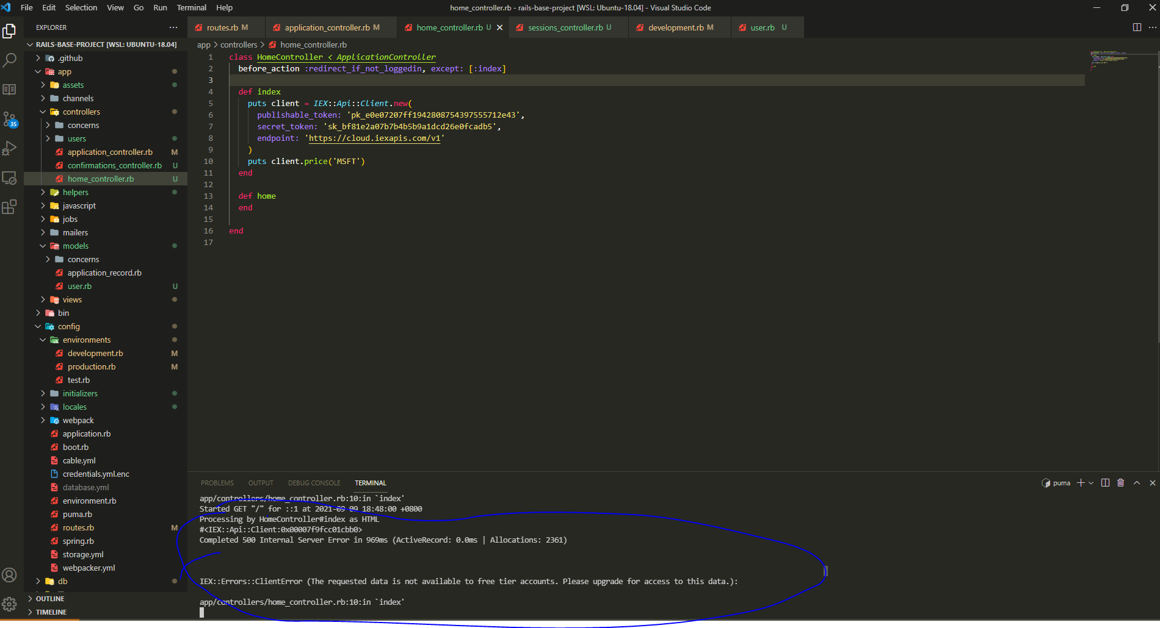Open the Run and Debug view

click(10, 148)
